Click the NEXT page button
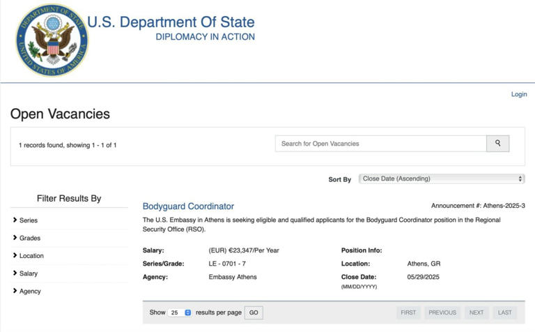This screenshot has width=535, height=332. coord(476,312)
